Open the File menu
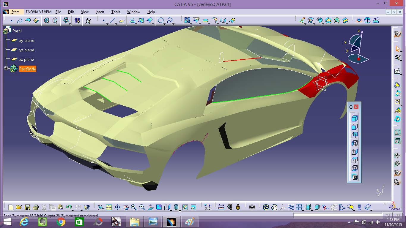 [58, 12]
